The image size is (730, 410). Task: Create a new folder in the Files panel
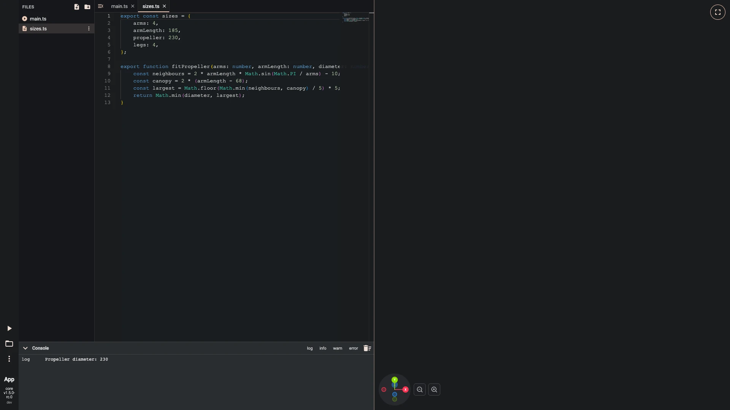click(87, 7)
